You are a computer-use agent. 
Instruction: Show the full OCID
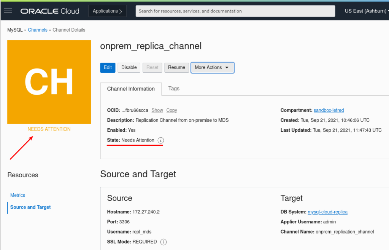(157, 110)
